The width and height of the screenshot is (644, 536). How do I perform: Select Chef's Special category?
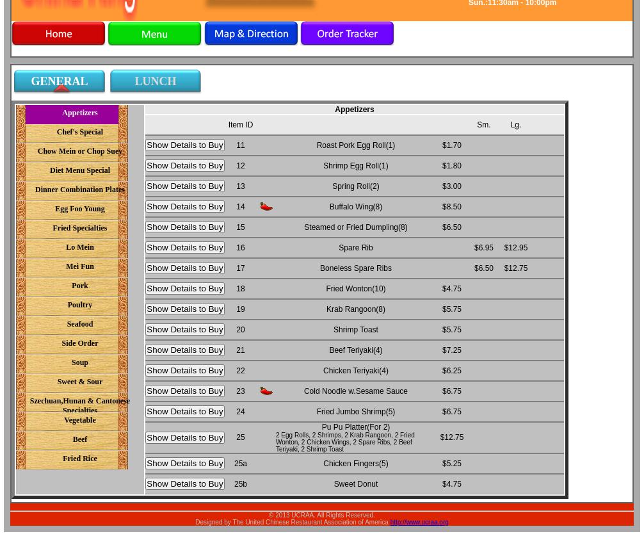coord(79,133)
